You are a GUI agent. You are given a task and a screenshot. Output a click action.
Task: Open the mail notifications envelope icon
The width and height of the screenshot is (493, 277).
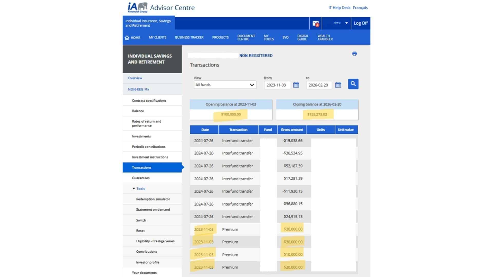pyautogui.click(x=316, y=23)
